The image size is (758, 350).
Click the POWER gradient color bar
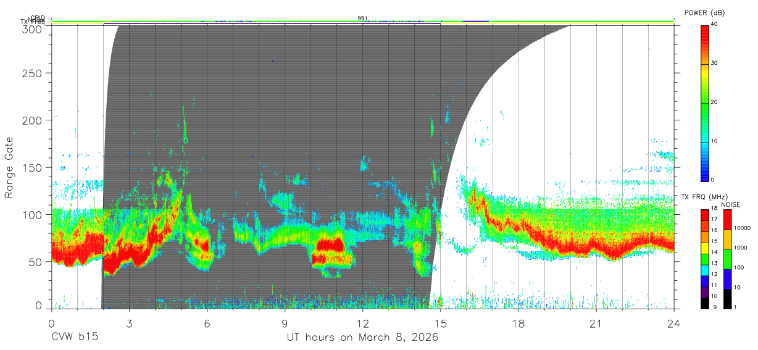point(704,103)
